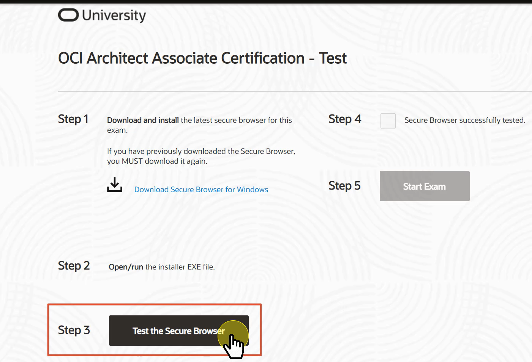The height and width of the screenshot is (362, 532).
Task: Click the Step 1 label
Action: (x=73, y=119)
